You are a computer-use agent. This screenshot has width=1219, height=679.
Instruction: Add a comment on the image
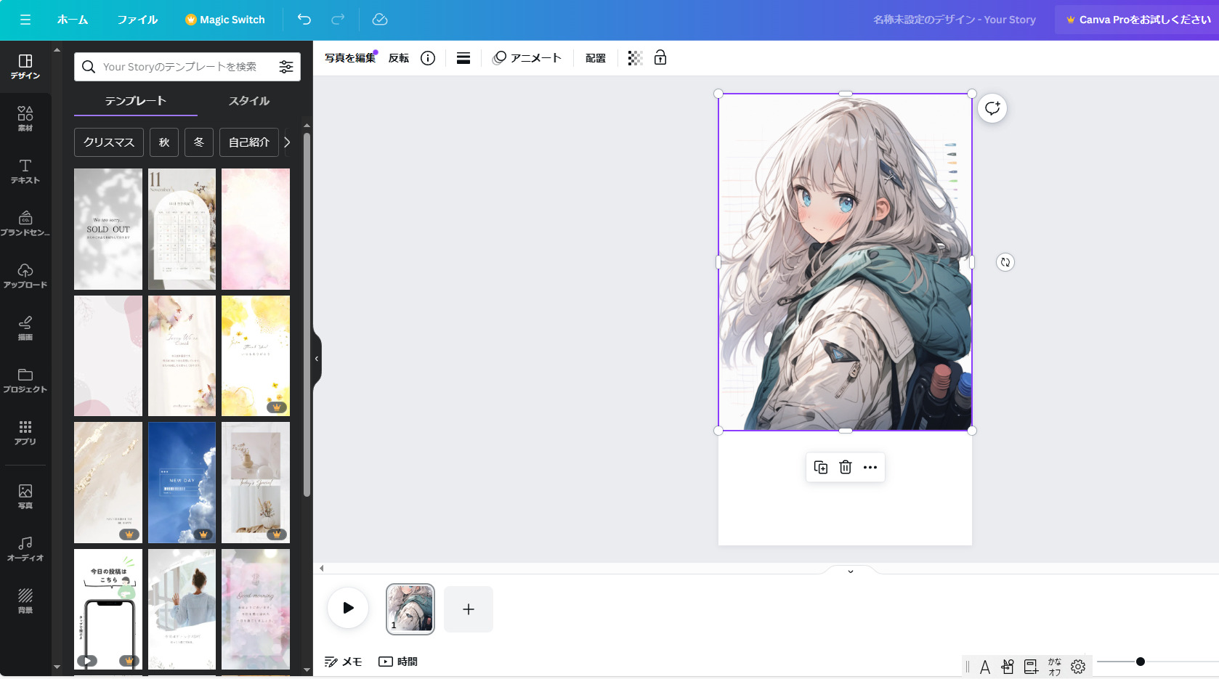coord(992,108)
